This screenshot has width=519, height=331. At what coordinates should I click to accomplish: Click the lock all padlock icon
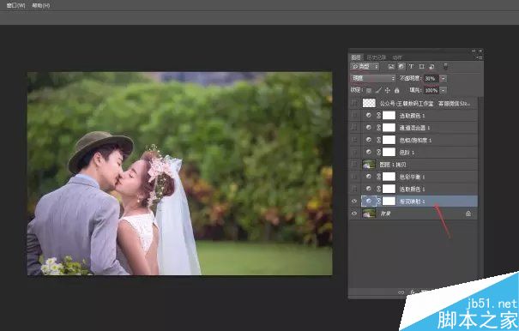point(397,90)
